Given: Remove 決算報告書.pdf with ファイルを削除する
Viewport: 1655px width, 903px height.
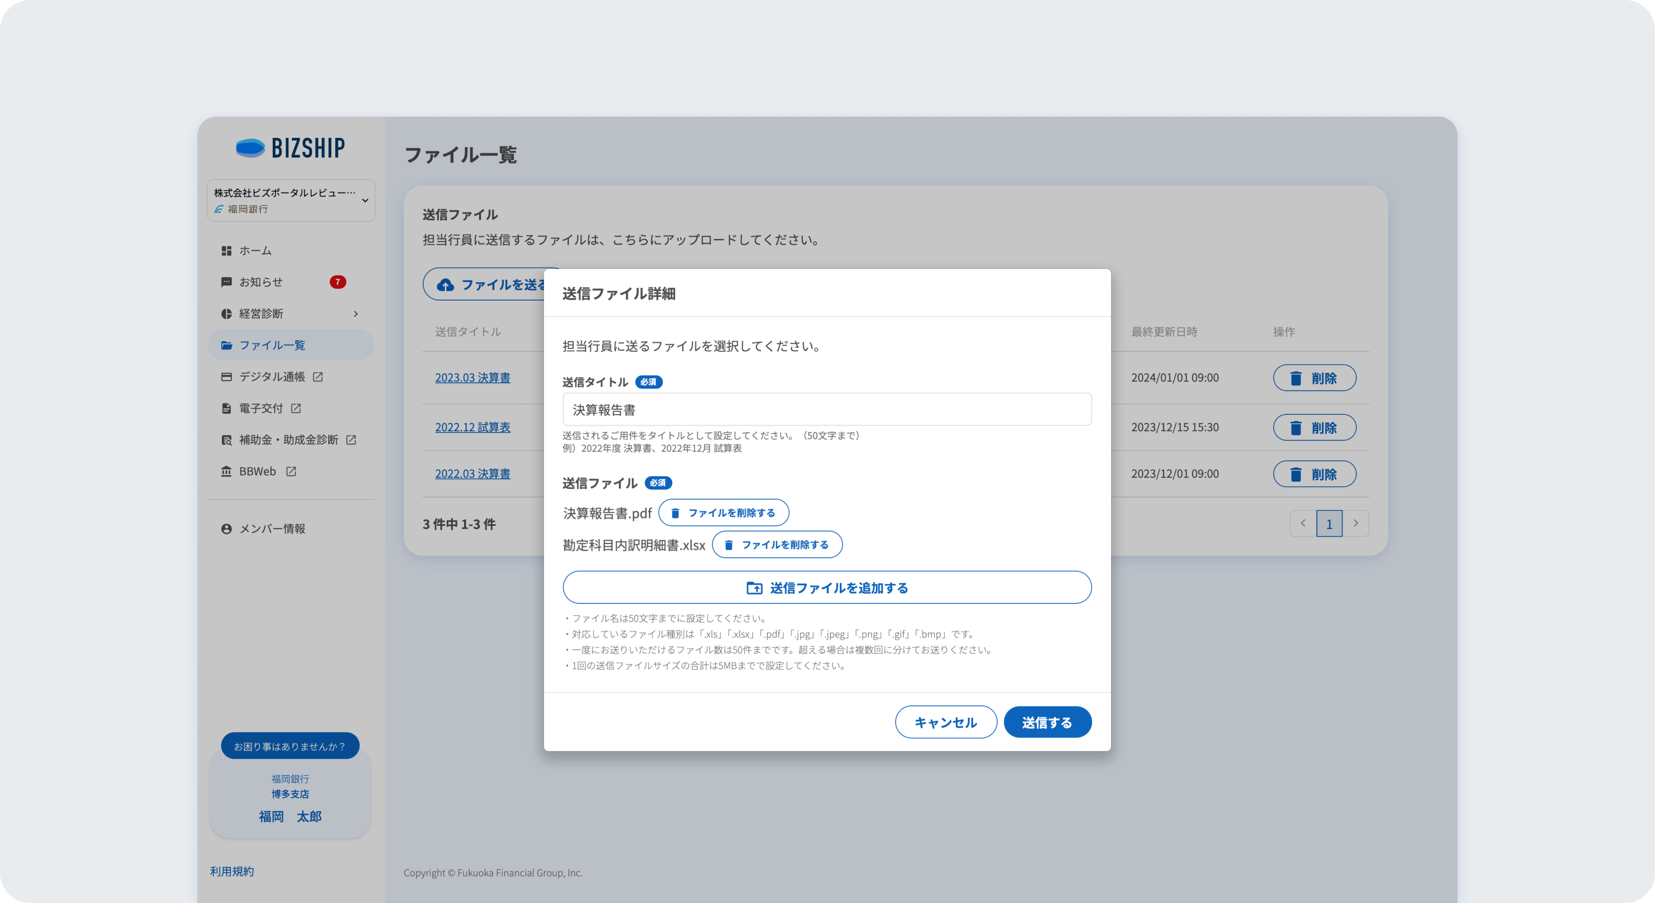Looking at the screenshot, I should point(724,513).
